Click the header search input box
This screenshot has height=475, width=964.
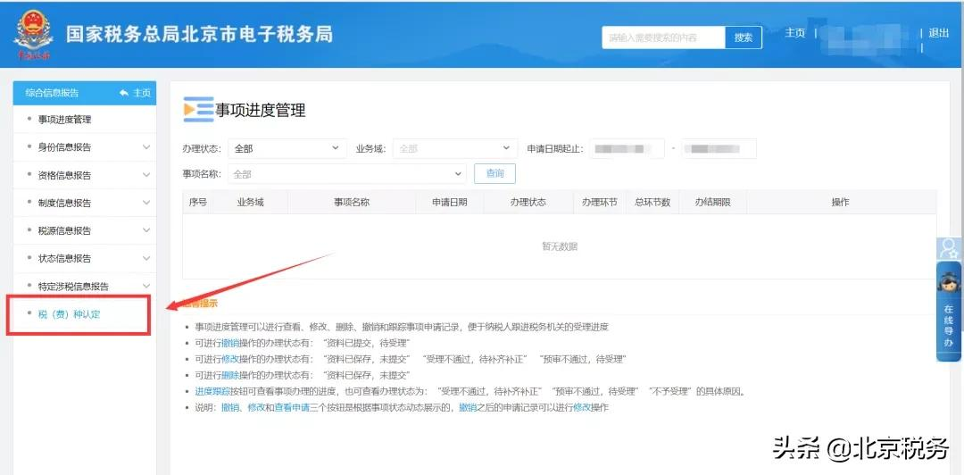click(664, 37)
